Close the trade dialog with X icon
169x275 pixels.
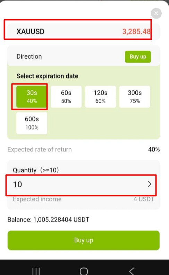click(156, 13)
